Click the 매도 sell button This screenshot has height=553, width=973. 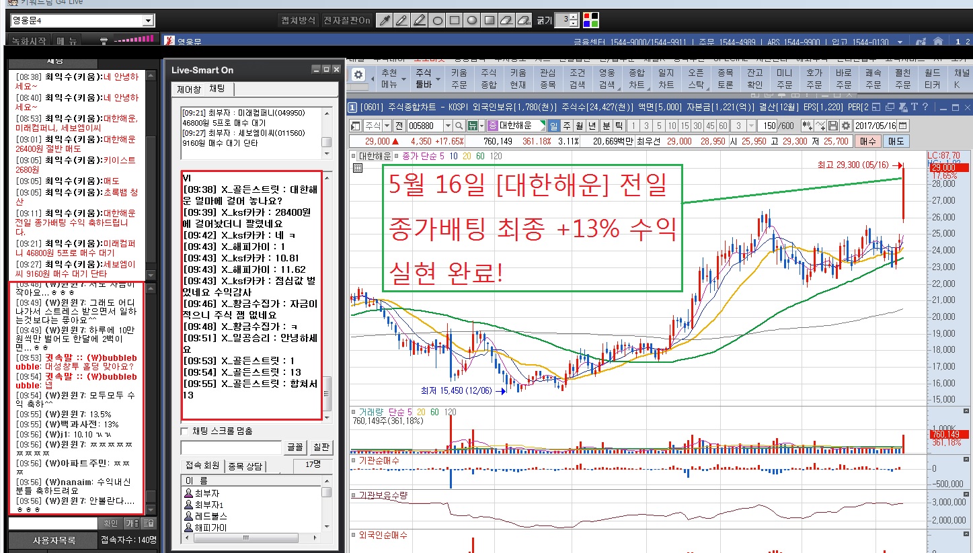896,141
